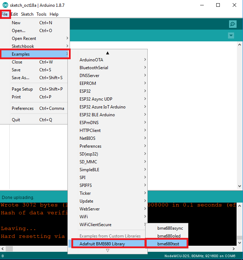Open the Tools menu

pyautogui.click(x=41, y=14)
